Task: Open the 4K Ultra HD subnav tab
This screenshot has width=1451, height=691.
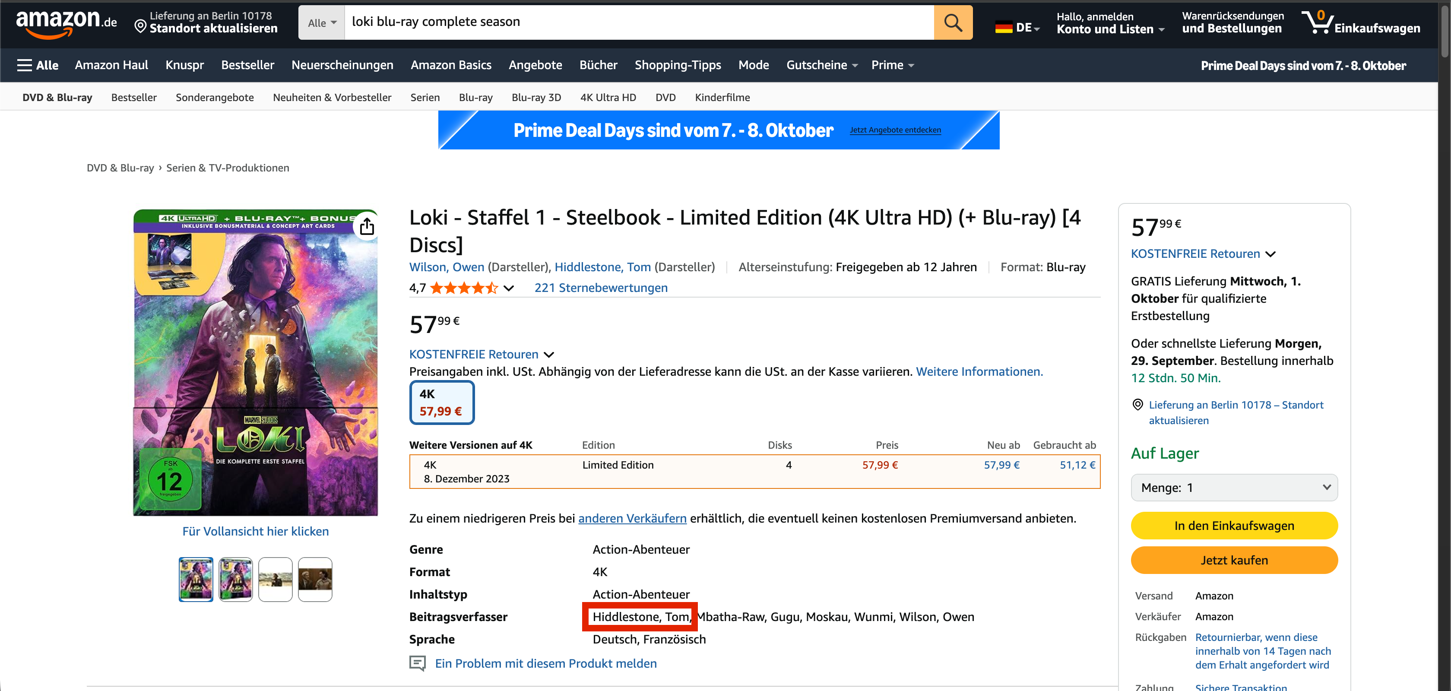Action: tap(608, 98)
